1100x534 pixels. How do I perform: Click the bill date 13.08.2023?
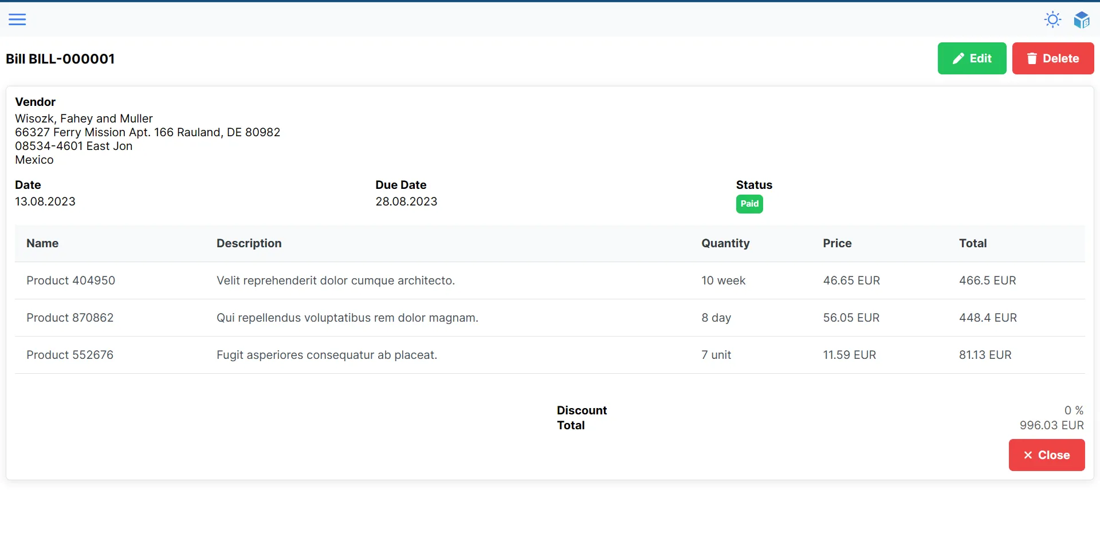click(45, 201)
